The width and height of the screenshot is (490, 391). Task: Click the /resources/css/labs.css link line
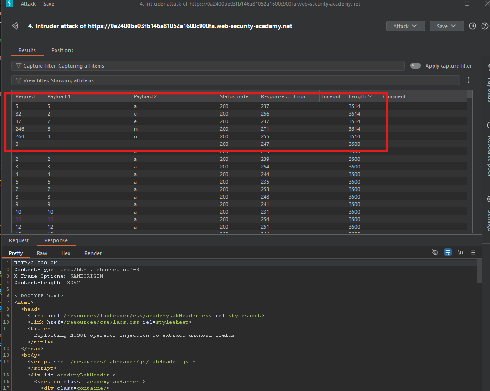109,322
